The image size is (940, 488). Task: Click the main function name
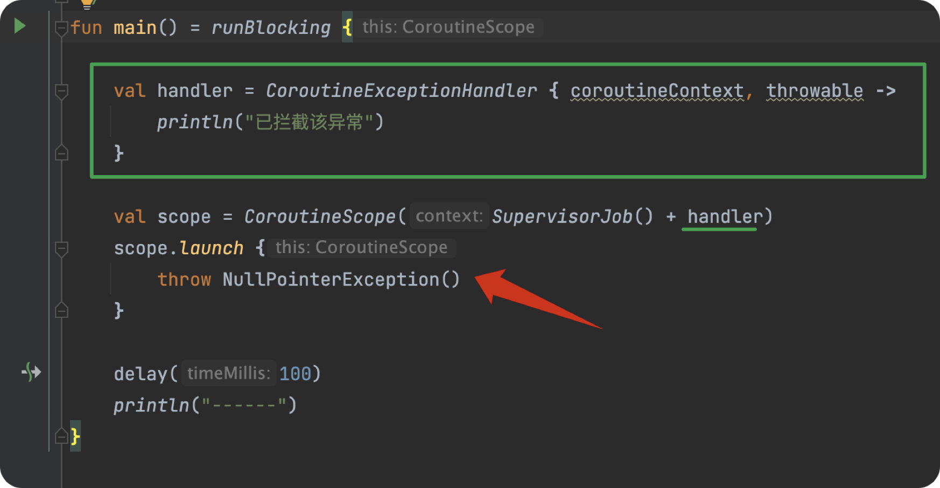coord(135,27)
